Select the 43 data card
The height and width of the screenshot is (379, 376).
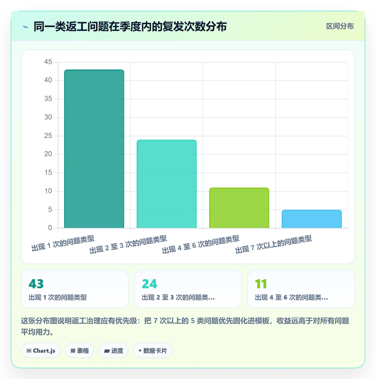(x=75, y=289)
